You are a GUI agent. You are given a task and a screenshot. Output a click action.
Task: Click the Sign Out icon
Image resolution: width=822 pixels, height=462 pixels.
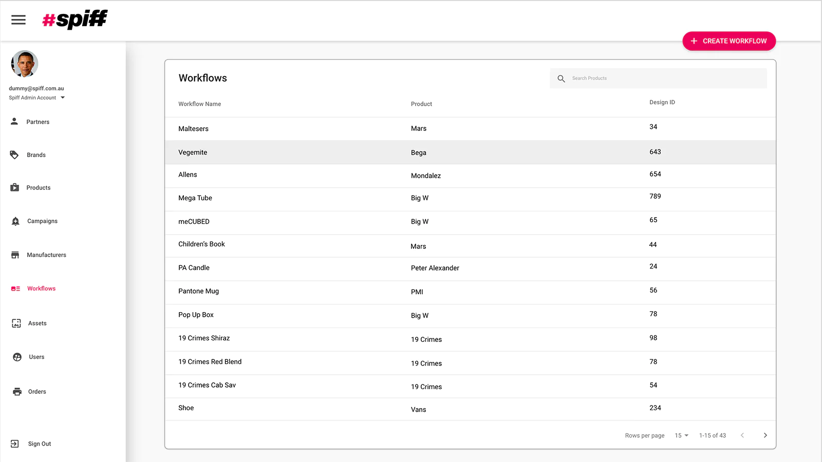[x=15, y=444]
